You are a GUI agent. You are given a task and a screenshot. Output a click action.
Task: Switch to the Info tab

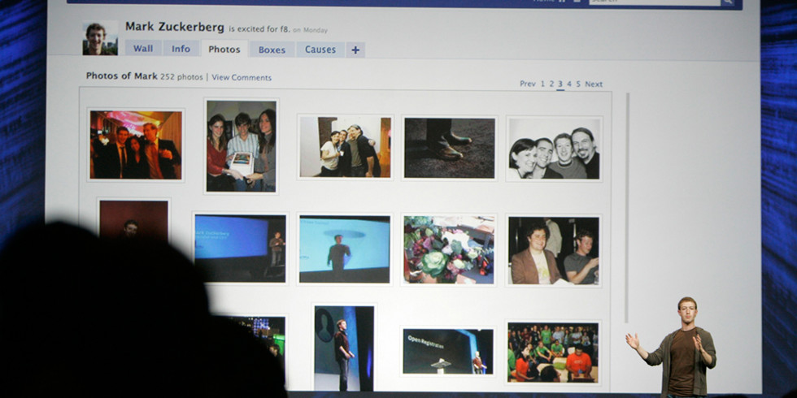click(x=181, y=49)
